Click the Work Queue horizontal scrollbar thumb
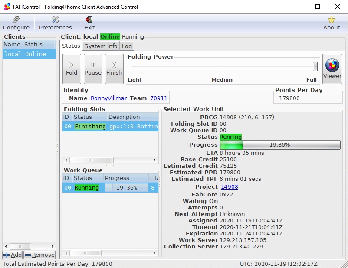The width and height of the screenshot is (348, 268). [85, 253]
